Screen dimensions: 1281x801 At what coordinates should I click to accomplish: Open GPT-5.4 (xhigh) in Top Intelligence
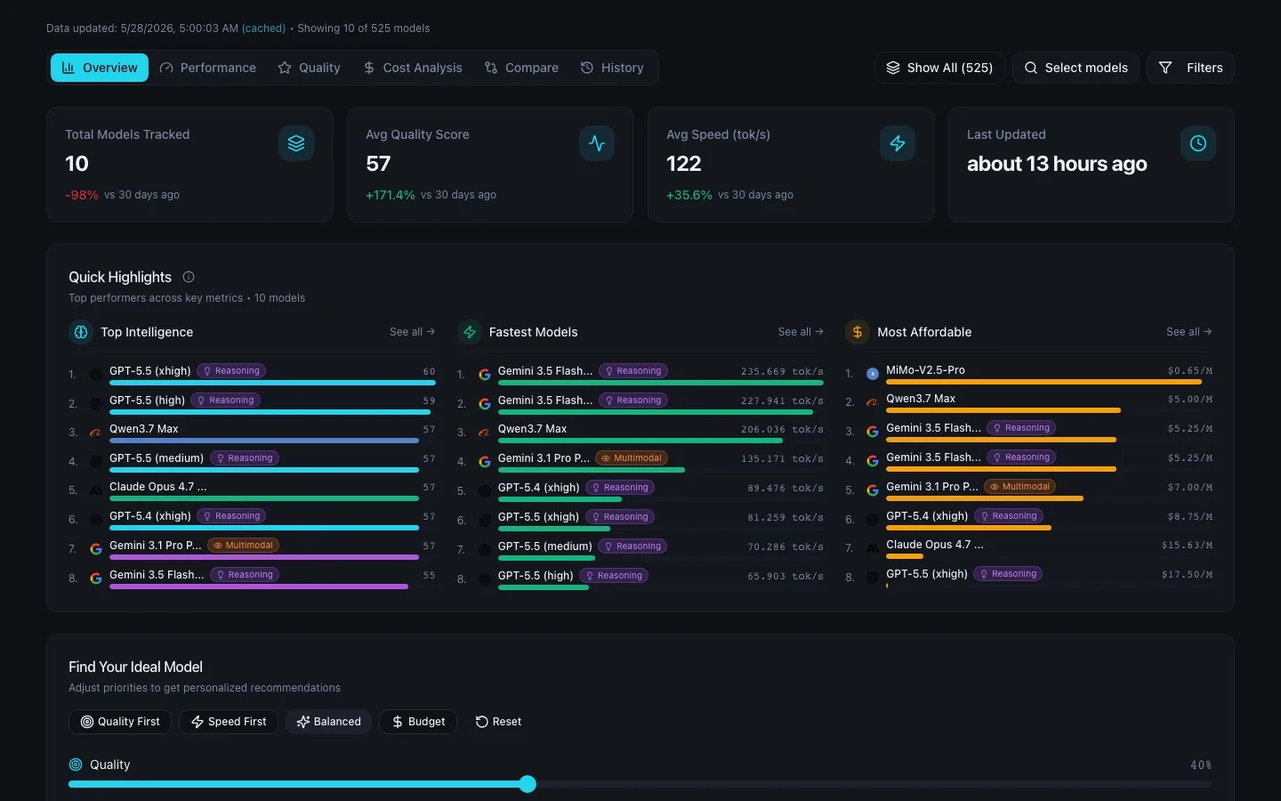[150, 516]
